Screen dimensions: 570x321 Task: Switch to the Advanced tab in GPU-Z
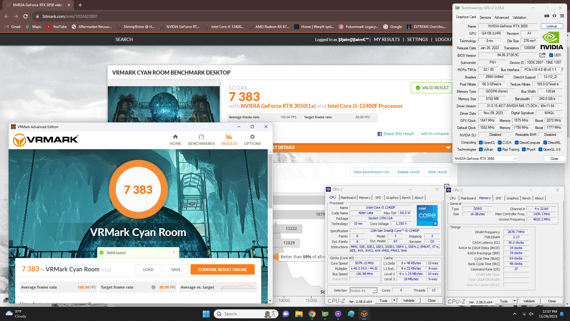click(502, 18)
